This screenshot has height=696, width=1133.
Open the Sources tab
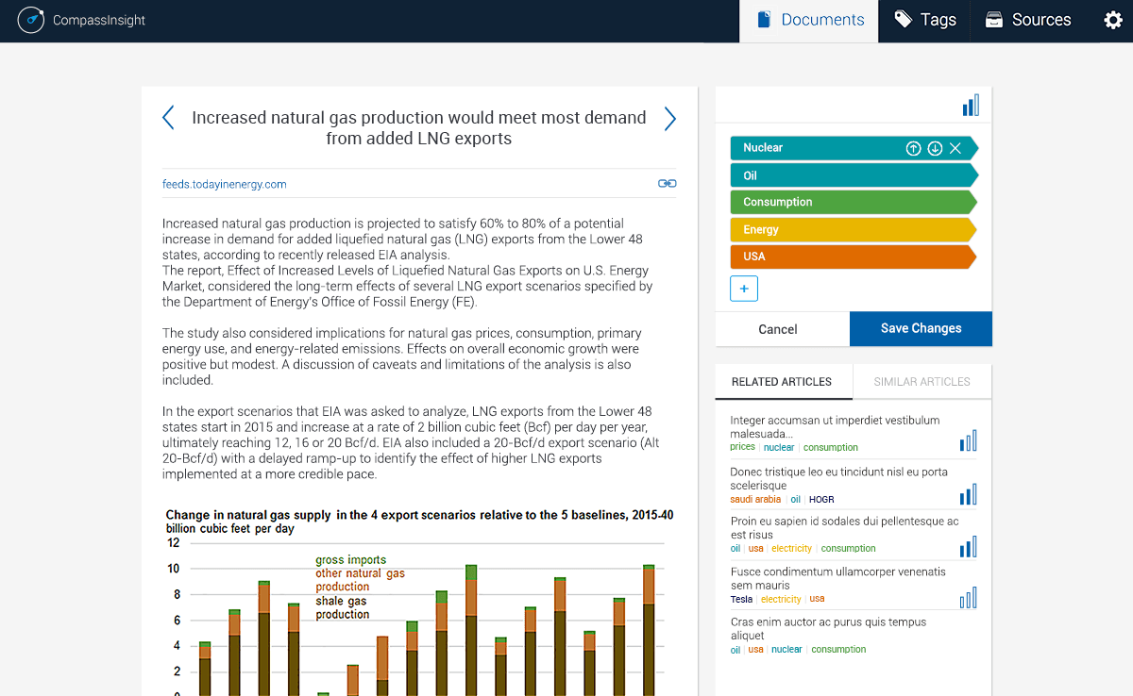(1027, 20)
